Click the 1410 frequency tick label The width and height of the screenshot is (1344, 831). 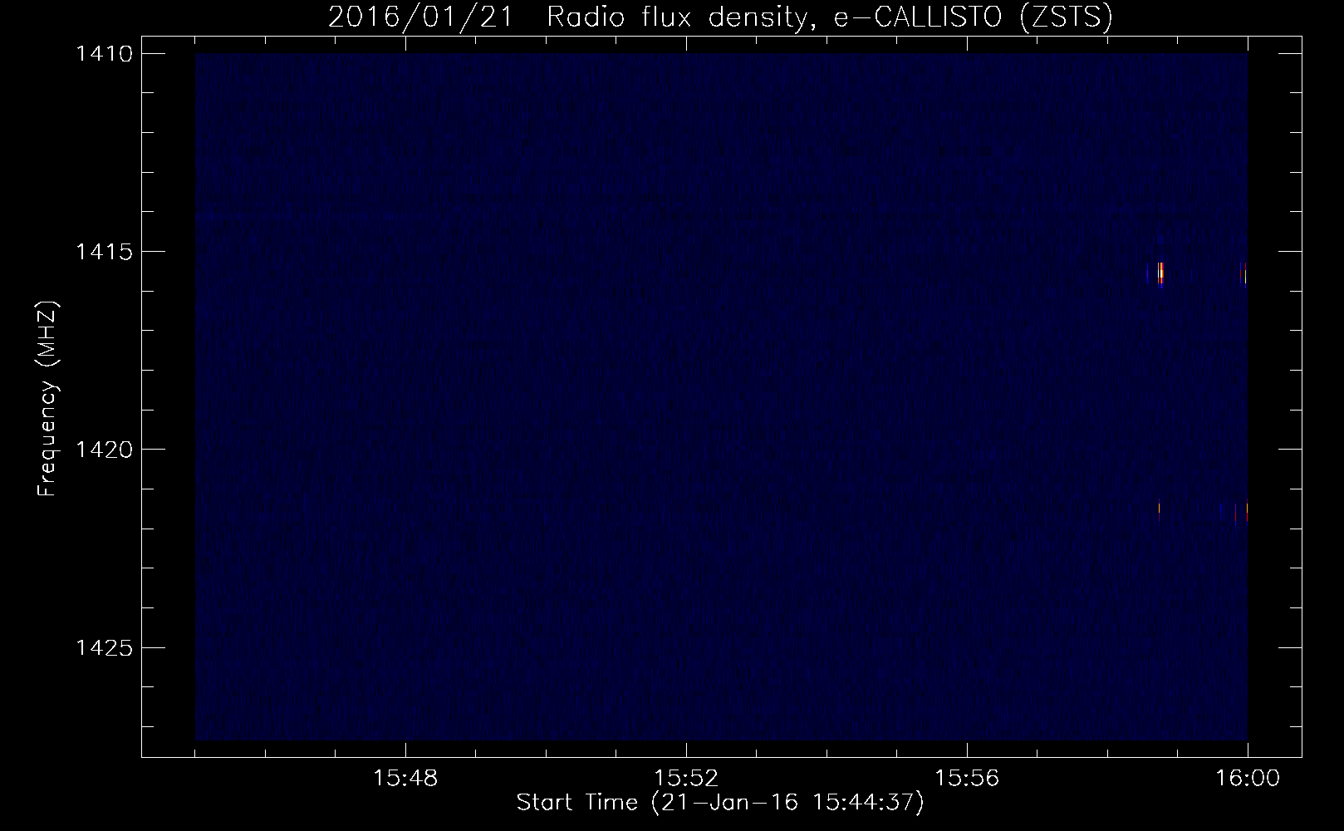click(104, 54)
